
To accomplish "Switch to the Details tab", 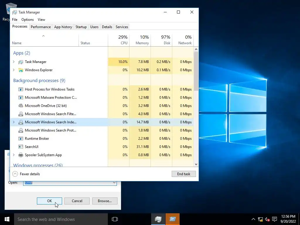I will coord(107,27).
